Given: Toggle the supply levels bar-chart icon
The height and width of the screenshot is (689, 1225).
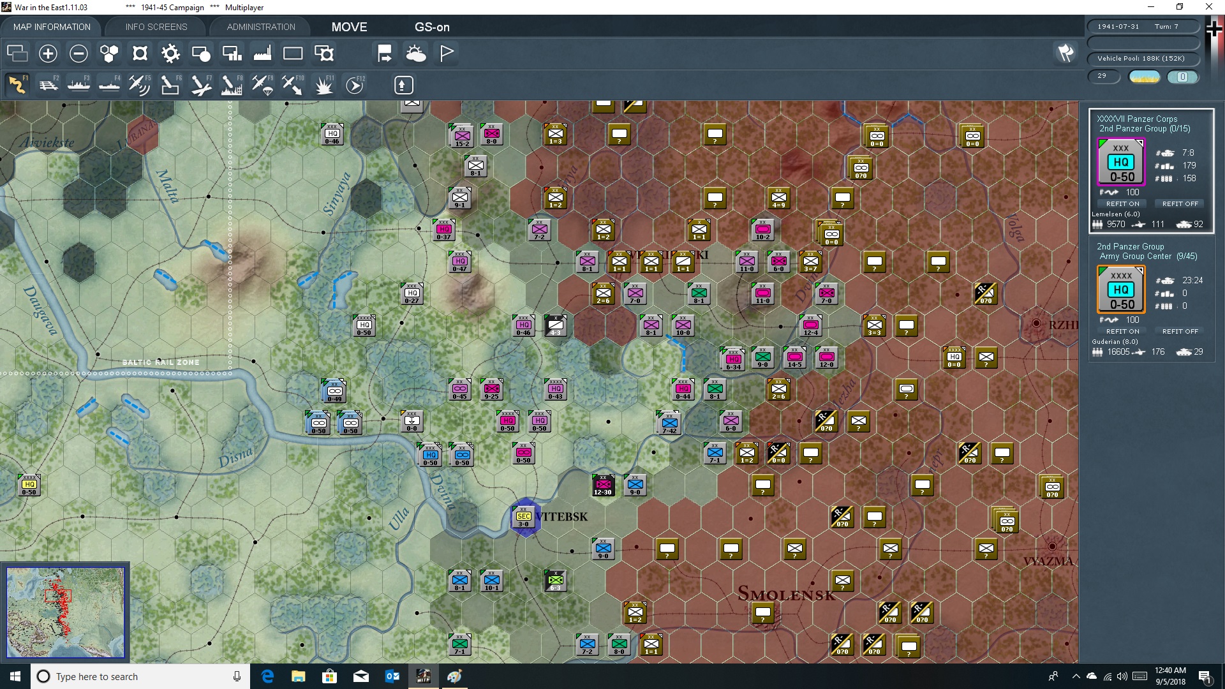Looking at the screenshot, I should click(x=232, y=53).
